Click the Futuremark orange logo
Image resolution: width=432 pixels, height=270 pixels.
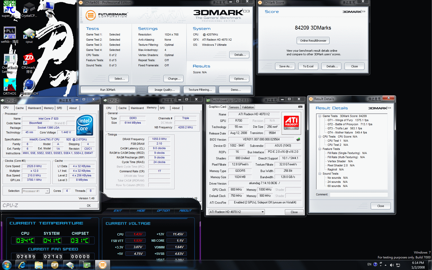[x=91, y=15]
